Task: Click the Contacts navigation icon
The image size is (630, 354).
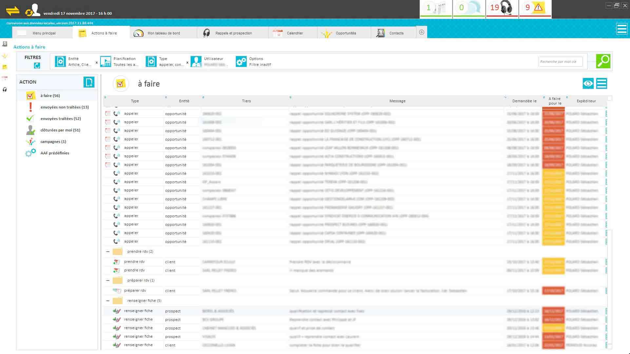Action: [380, 33]
